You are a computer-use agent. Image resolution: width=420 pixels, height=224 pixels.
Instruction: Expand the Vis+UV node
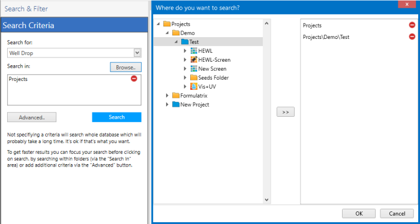[185, 87]
